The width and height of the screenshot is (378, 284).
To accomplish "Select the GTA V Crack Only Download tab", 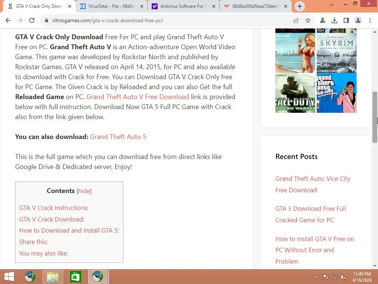I will tap(39, 7).
